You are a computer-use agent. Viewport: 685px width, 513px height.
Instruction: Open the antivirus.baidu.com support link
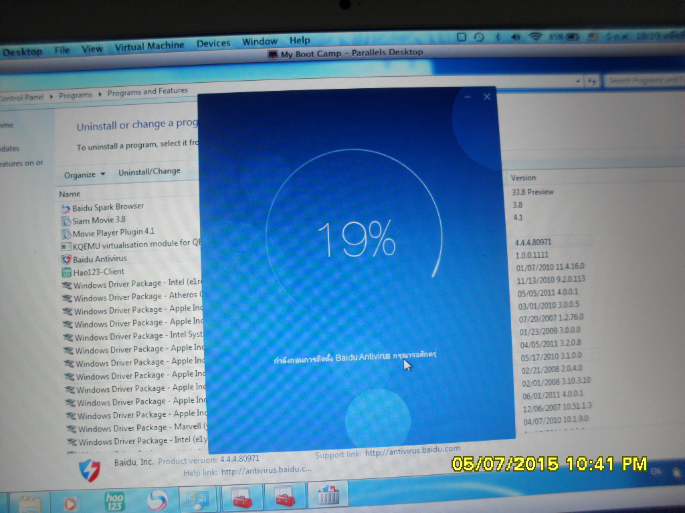[412, 451]
